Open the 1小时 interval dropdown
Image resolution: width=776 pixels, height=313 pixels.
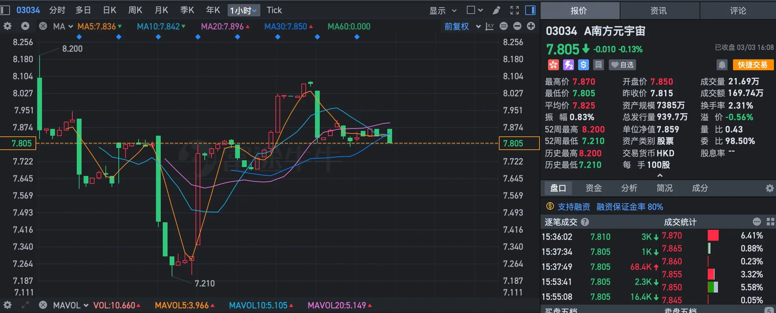pos(244,10)
